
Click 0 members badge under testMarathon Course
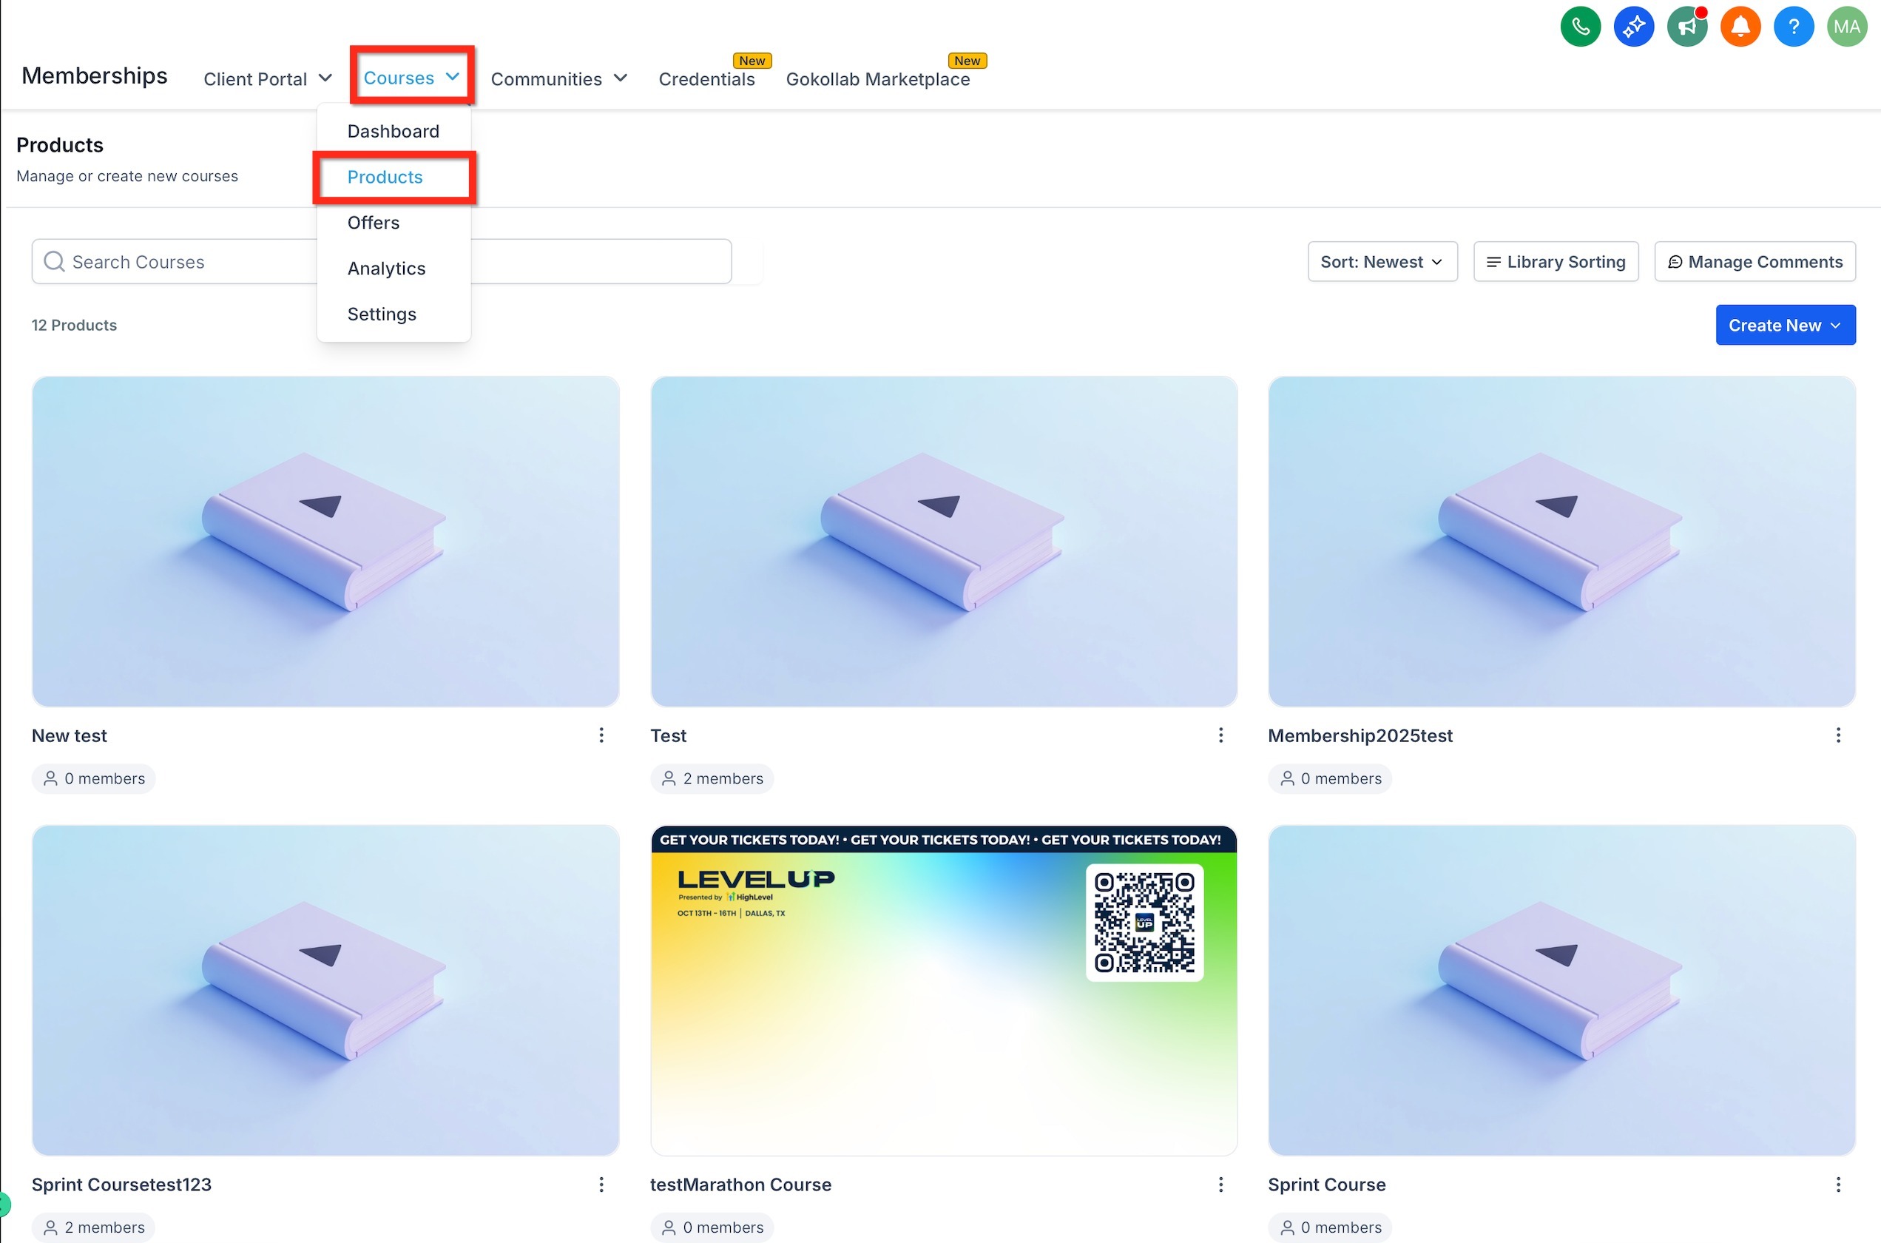click(x=712, y=1227)
